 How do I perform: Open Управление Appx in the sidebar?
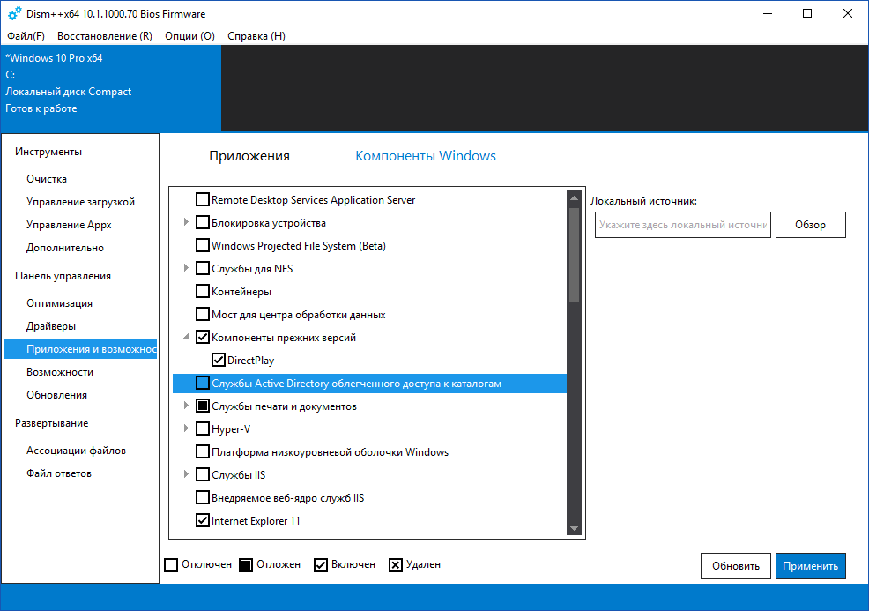[69, 225]
